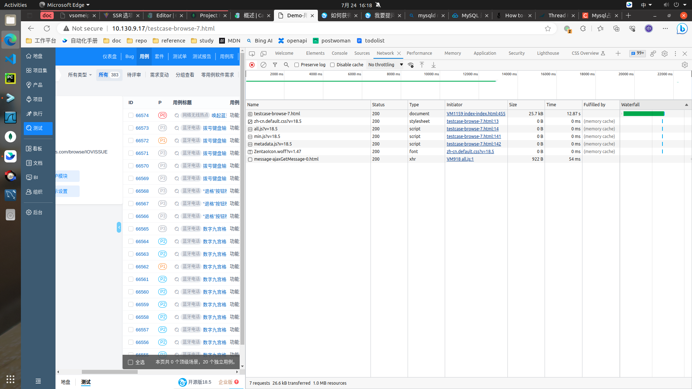Open initiator link testcase-browse-7.html:141
692x389 pixels.
474,136
